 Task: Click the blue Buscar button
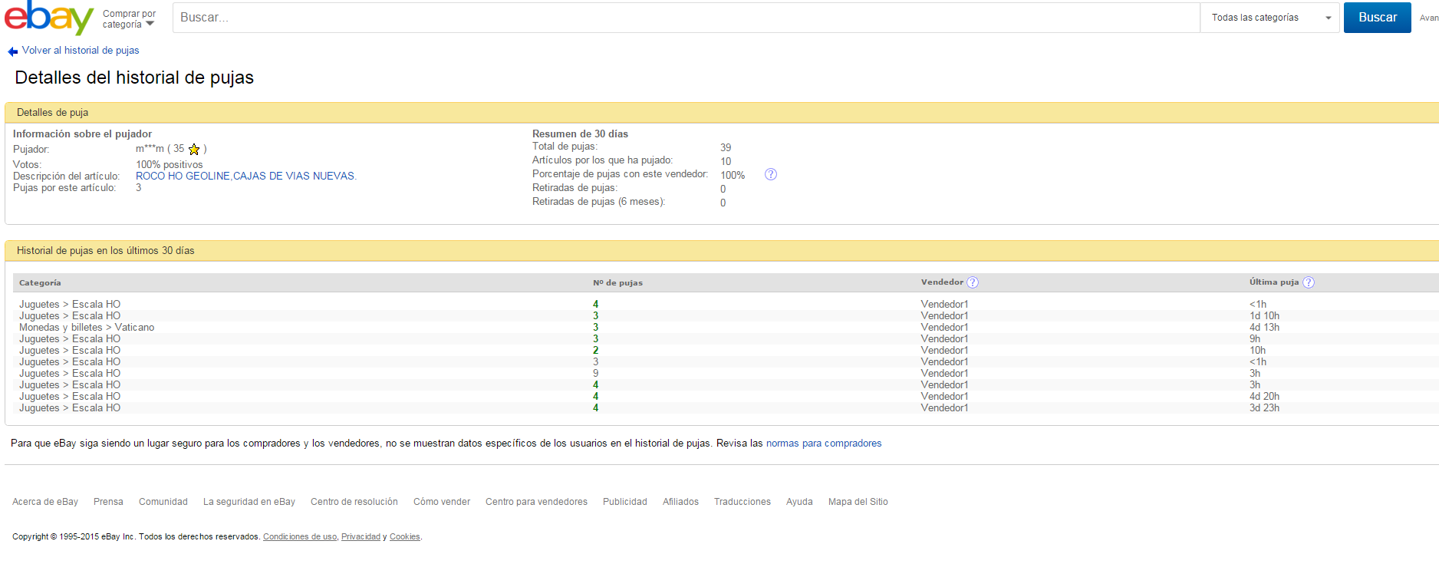coord(1377,18)
